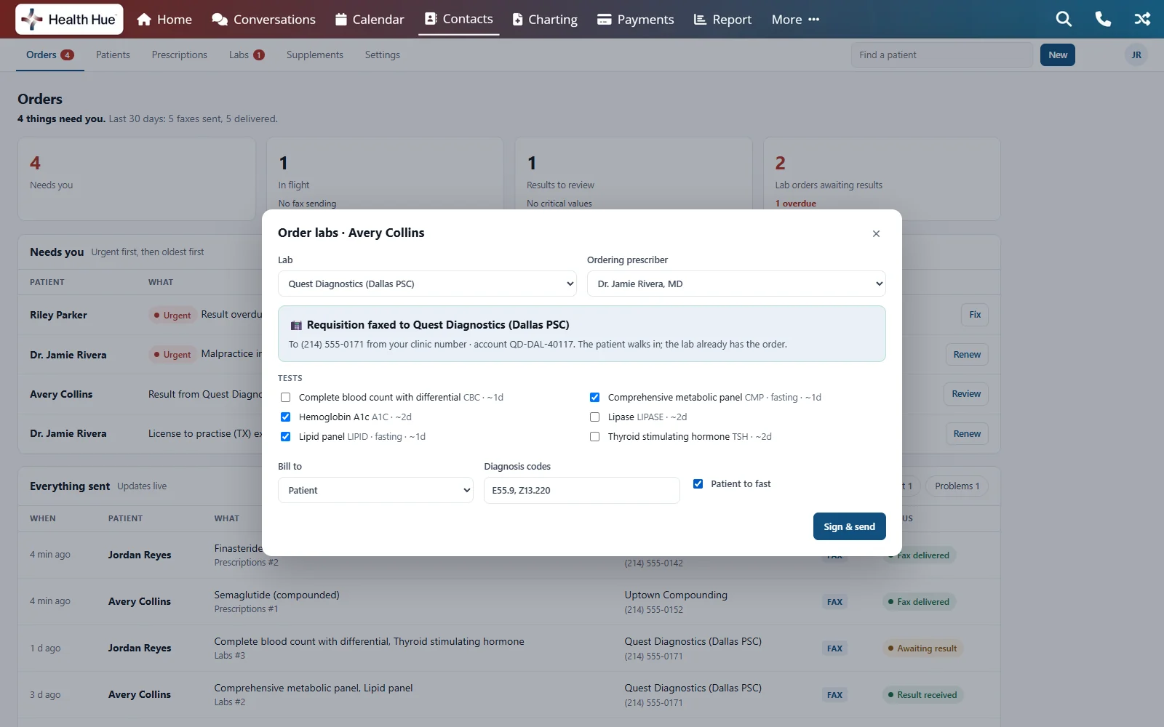Click the Problems 1 chip
The width and height of the screenshot is (1164, 727).
pyautogui.click(x=957, y=486)
